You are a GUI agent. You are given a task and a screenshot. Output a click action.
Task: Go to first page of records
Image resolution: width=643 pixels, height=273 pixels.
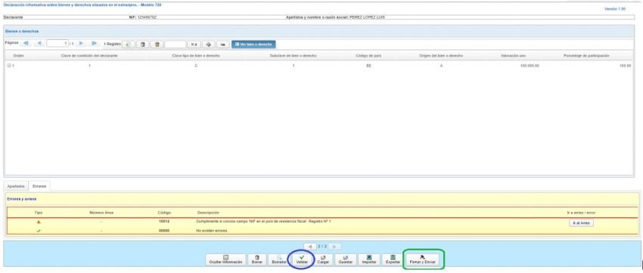click(26, 43)
